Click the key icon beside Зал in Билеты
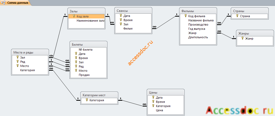 coord(76,62)
